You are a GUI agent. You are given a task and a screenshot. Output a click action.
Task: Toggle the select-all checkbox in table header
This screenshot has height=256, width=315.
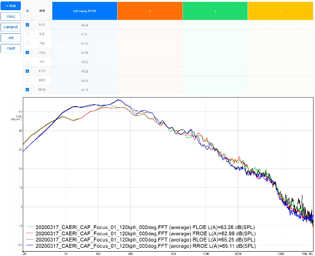27,10
